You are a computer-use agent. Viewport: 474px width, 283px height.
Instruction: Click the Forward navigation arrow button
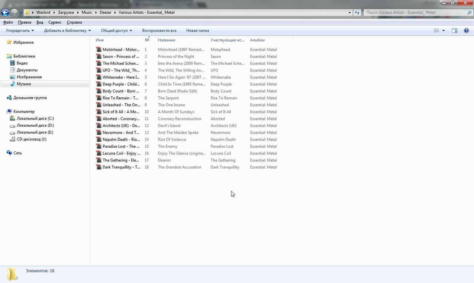14,13
